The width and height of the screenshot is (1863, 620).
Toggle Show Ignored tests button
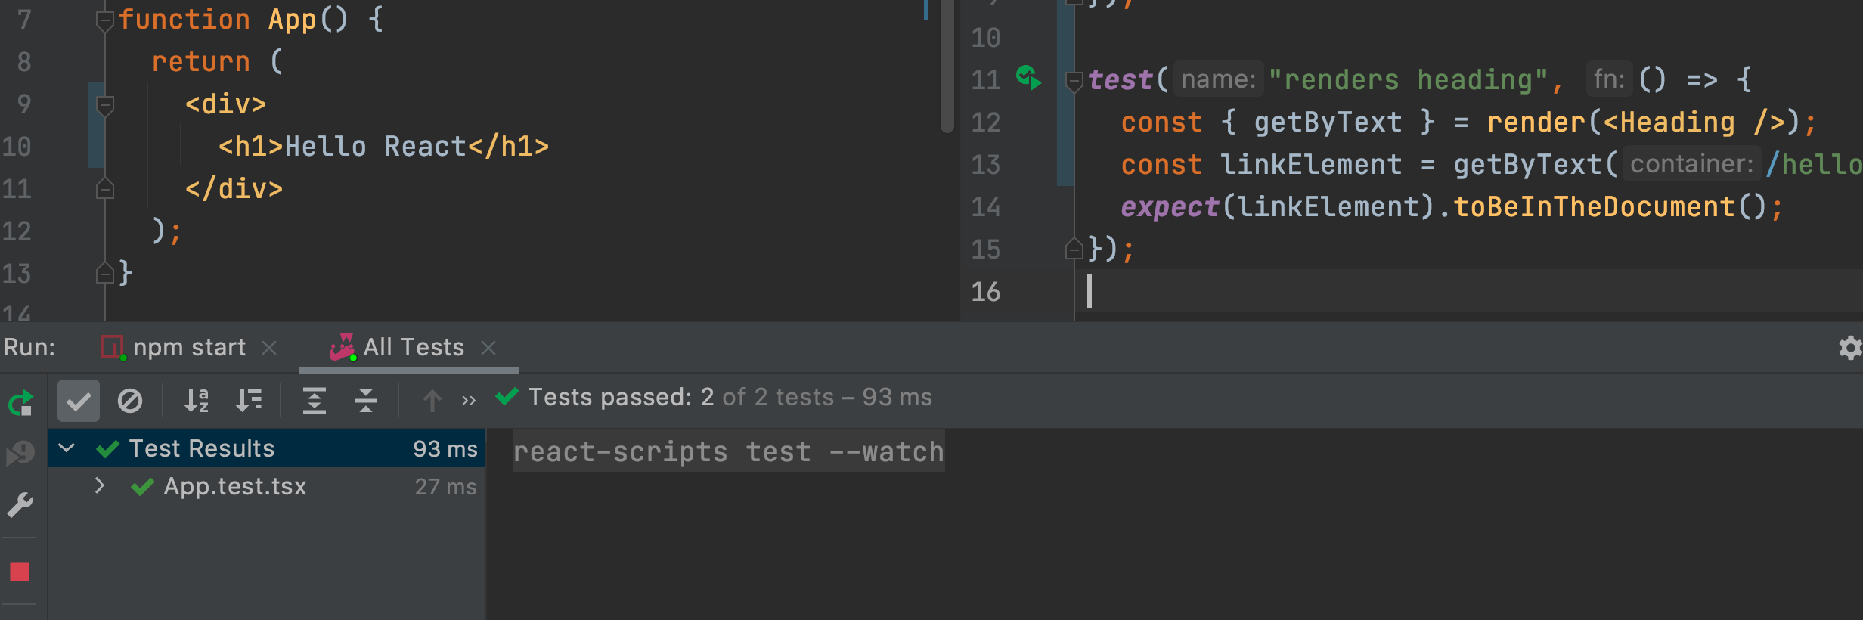point(130,401)
